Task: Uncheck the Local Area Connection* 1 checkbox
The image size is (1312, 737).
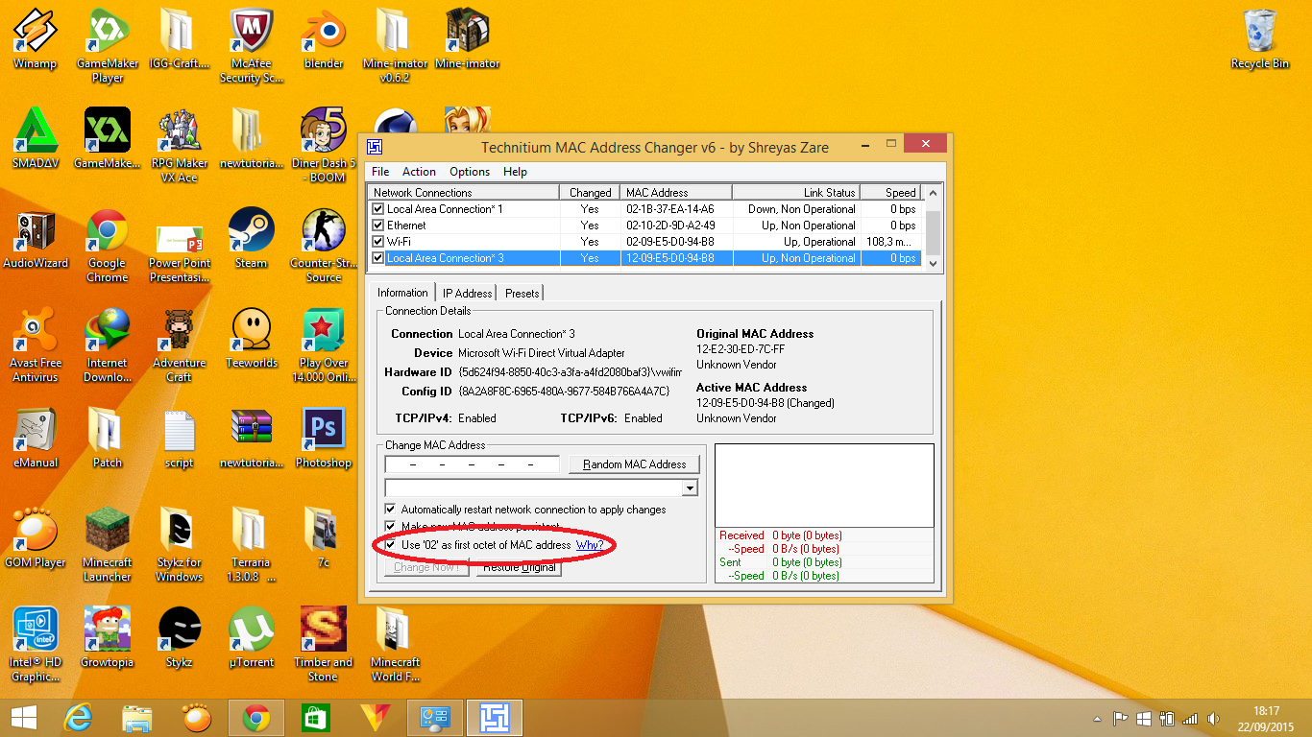Action: (x=378, y=209)
